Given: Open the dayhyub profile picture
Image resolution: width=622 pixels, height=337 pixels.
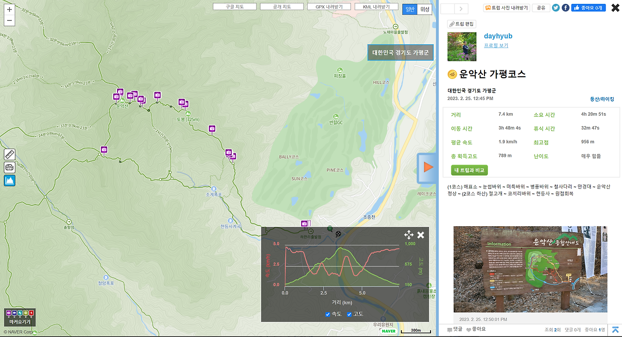Looking at the screenshot, I should (462, 47).
